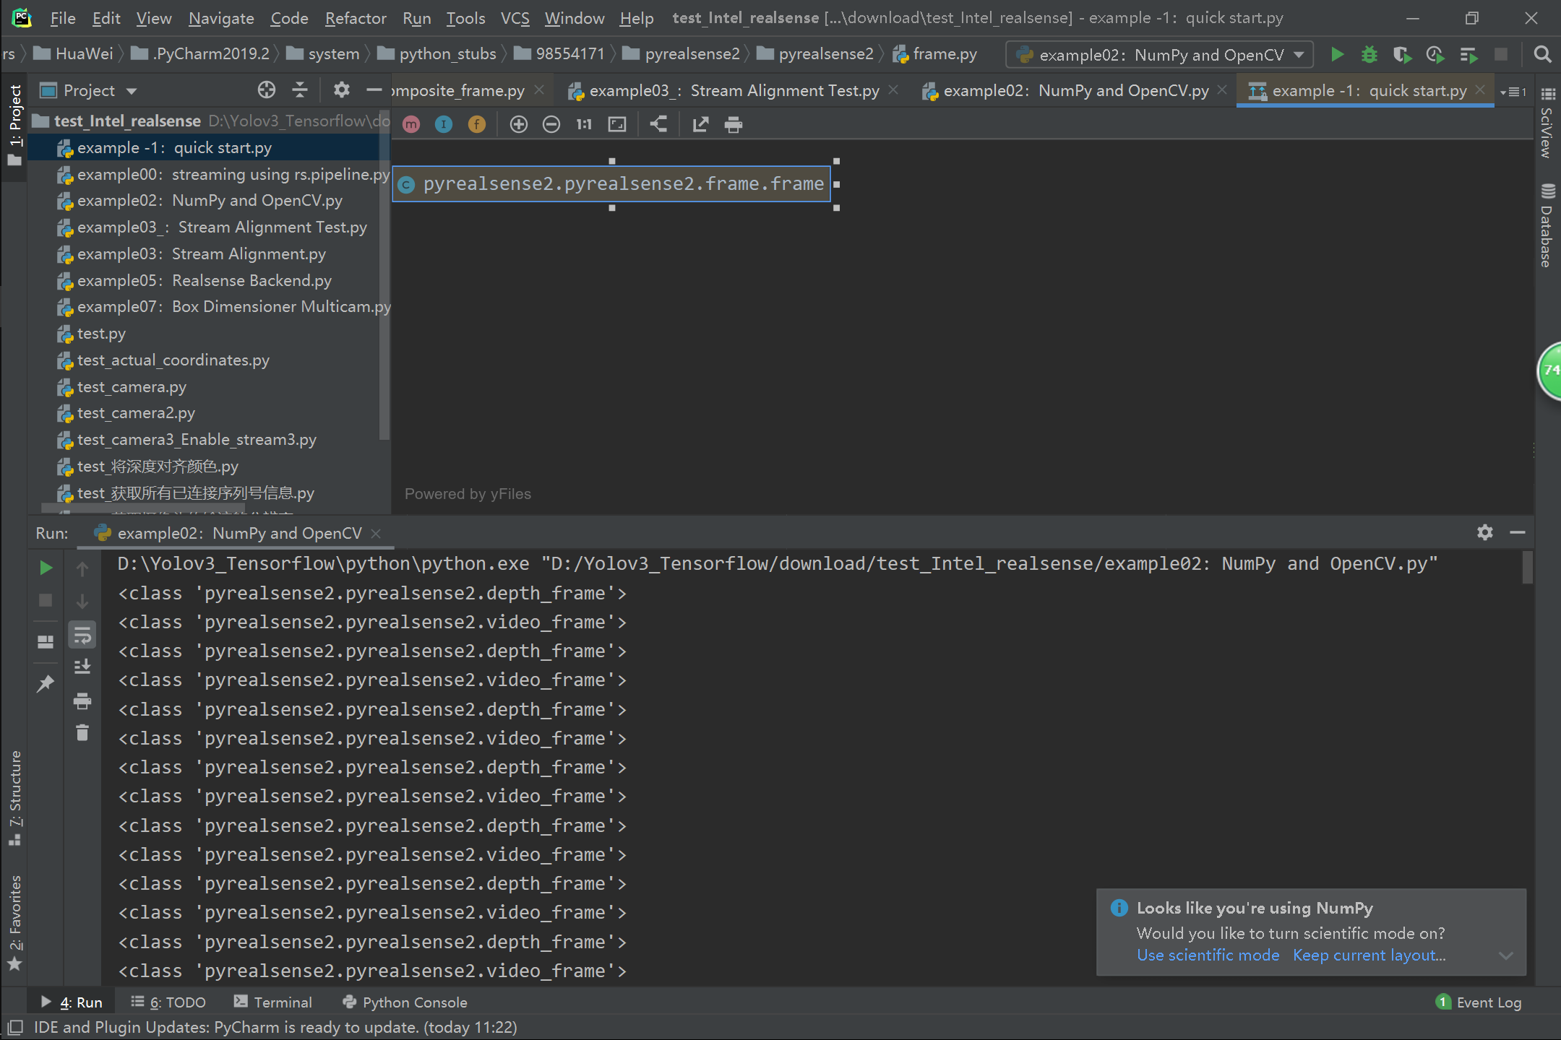Toggle soft-wrap in the Run console
Screen dimensions: 1561x1040
pyautogui.click(x=82, y=634)
